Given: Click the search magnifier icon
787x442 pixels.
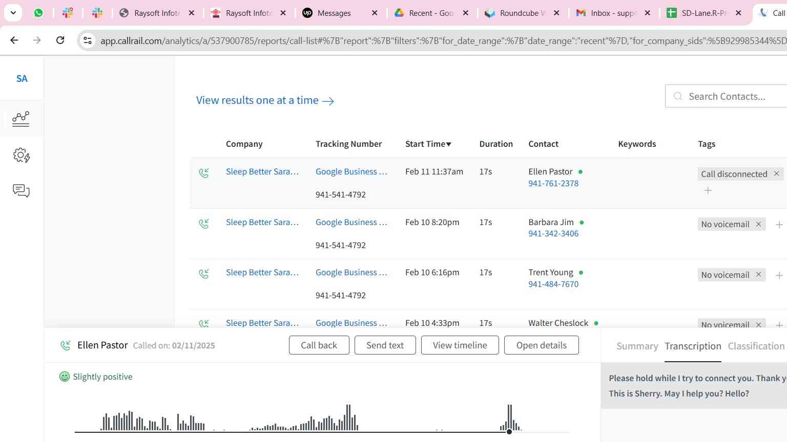Looking at the screenshot, I should [x=678, y=96].
